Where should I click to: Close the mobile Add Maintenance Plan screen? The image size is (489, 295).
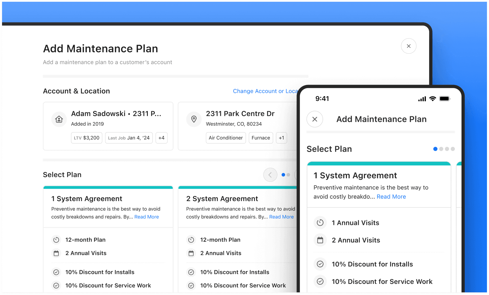[x=315, y=119]
